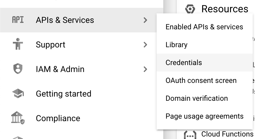
Task: Click the Getting started graduation cap icon
Action: click(18, 94)
